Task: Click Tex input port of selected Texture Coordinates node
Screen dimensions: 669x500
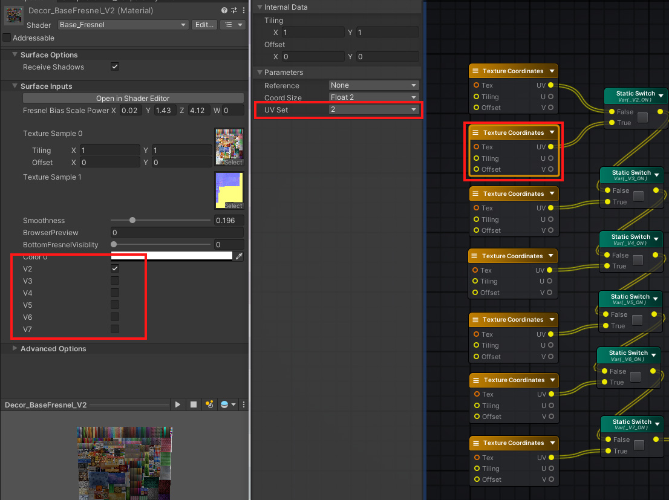Action: (x=476, y=147)
